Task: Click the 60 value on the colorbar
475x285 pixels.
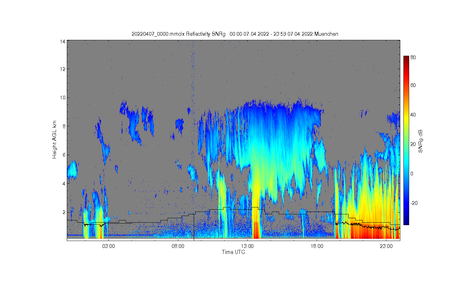Action: pos(413,85)
